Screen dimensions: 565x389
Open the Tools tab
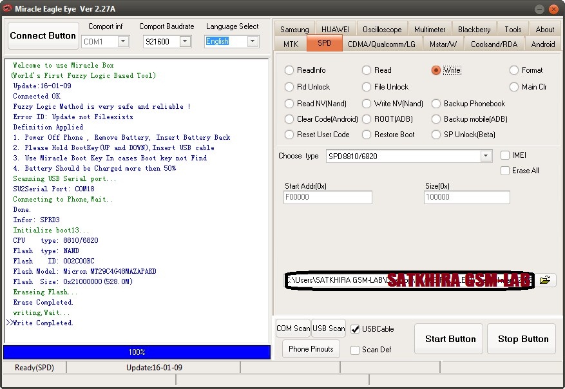click(x=513, y=29)
